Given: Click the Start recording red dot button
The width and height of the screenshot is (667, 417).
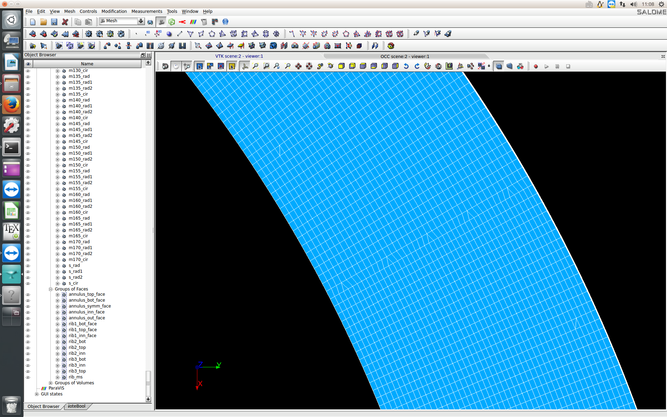Looking at the screenshot, I should 536,66.
